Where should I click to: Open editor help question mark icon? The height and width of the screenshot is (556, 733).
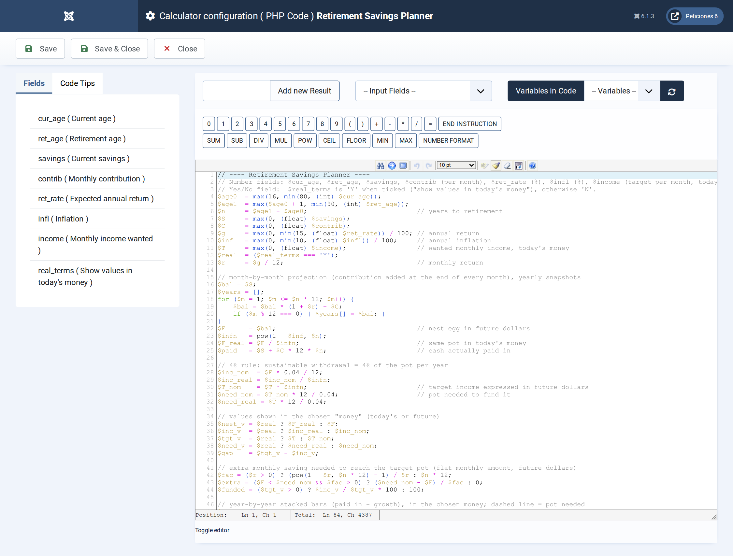tap(533, 165)
